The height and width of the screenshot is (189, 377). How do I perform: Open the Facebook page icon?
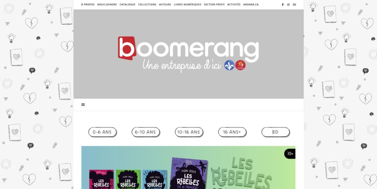pyautogui.click(x=282, y=4)
